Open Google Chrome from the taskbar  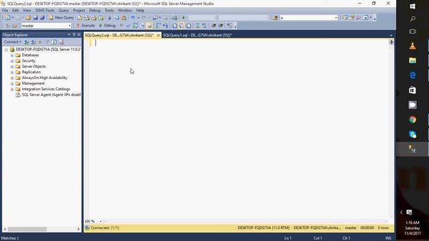pyautogui.click(x=413, y=120)
